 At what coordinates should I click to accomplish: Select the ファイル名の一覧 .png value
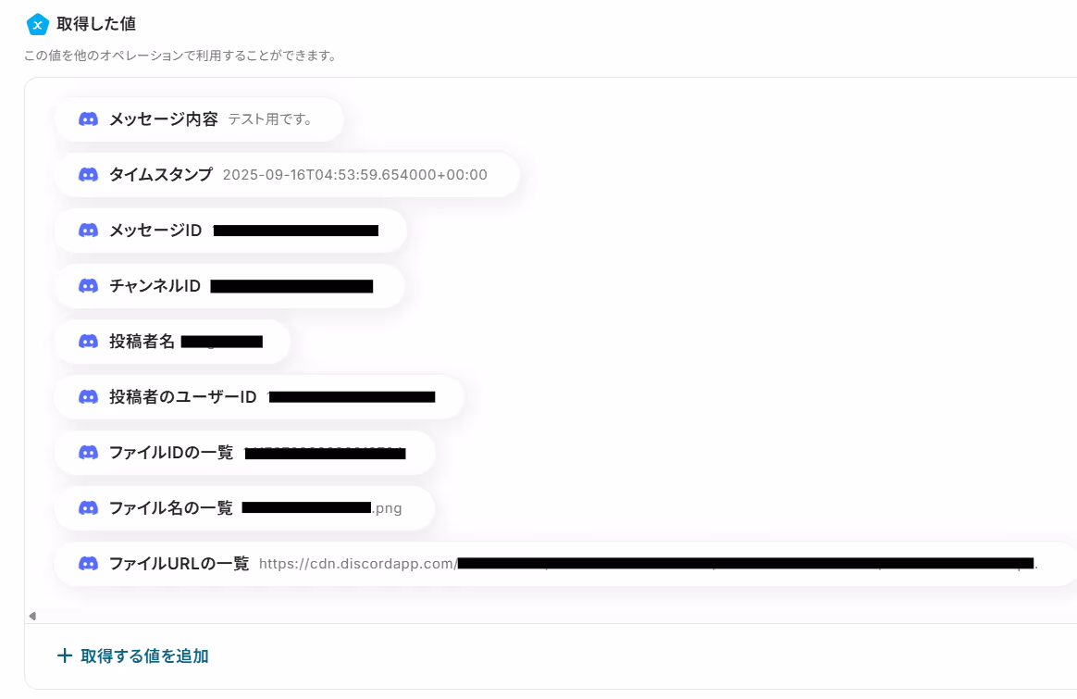coord(322,508)
